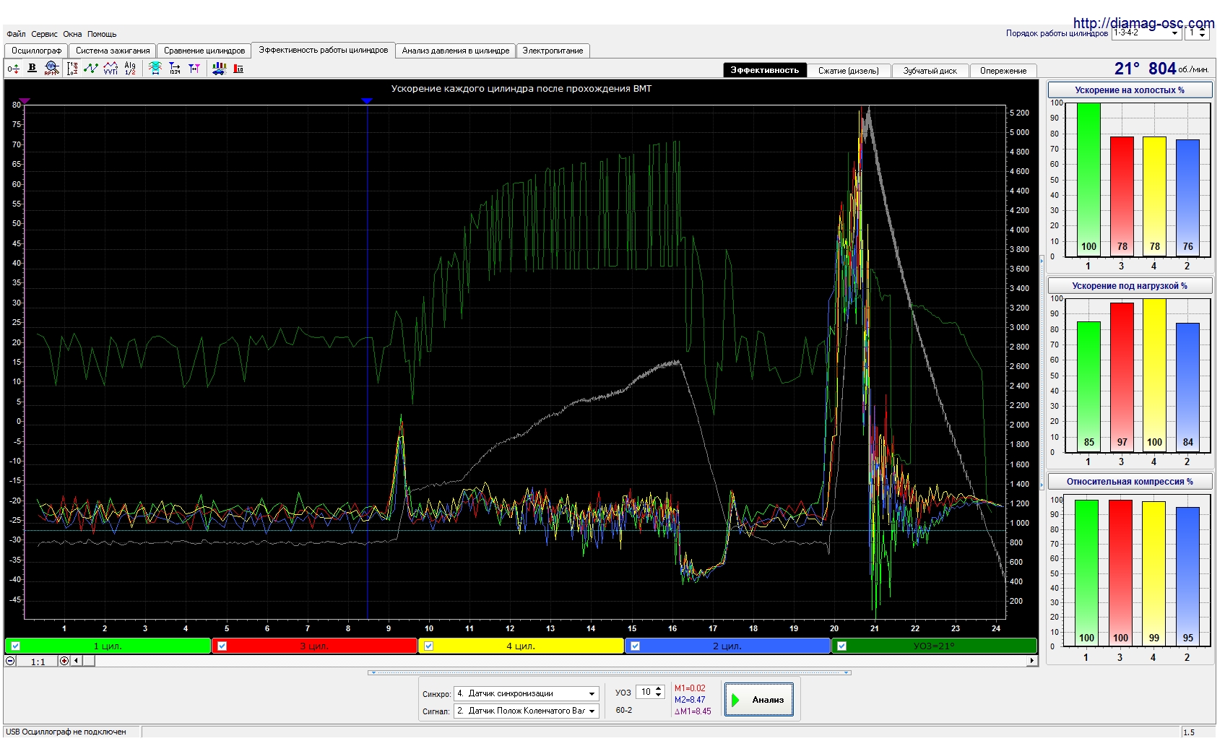Open the Сигнал sensor dropdown
Screen dimensions: 1225x741
(592, 711)
